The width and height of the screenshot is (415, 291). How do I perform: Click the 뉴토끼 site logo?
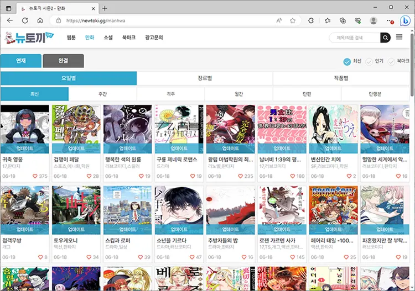(29, 38)
